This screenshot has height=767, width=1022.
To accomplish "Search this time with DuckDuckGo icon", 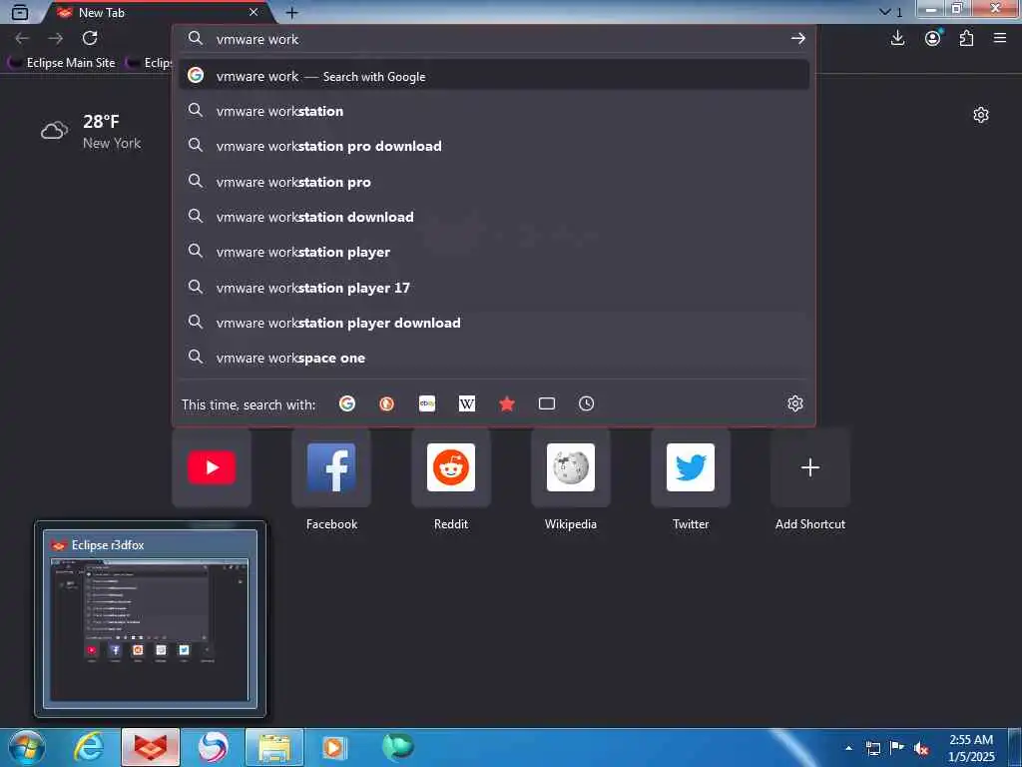I will (386, 403).
